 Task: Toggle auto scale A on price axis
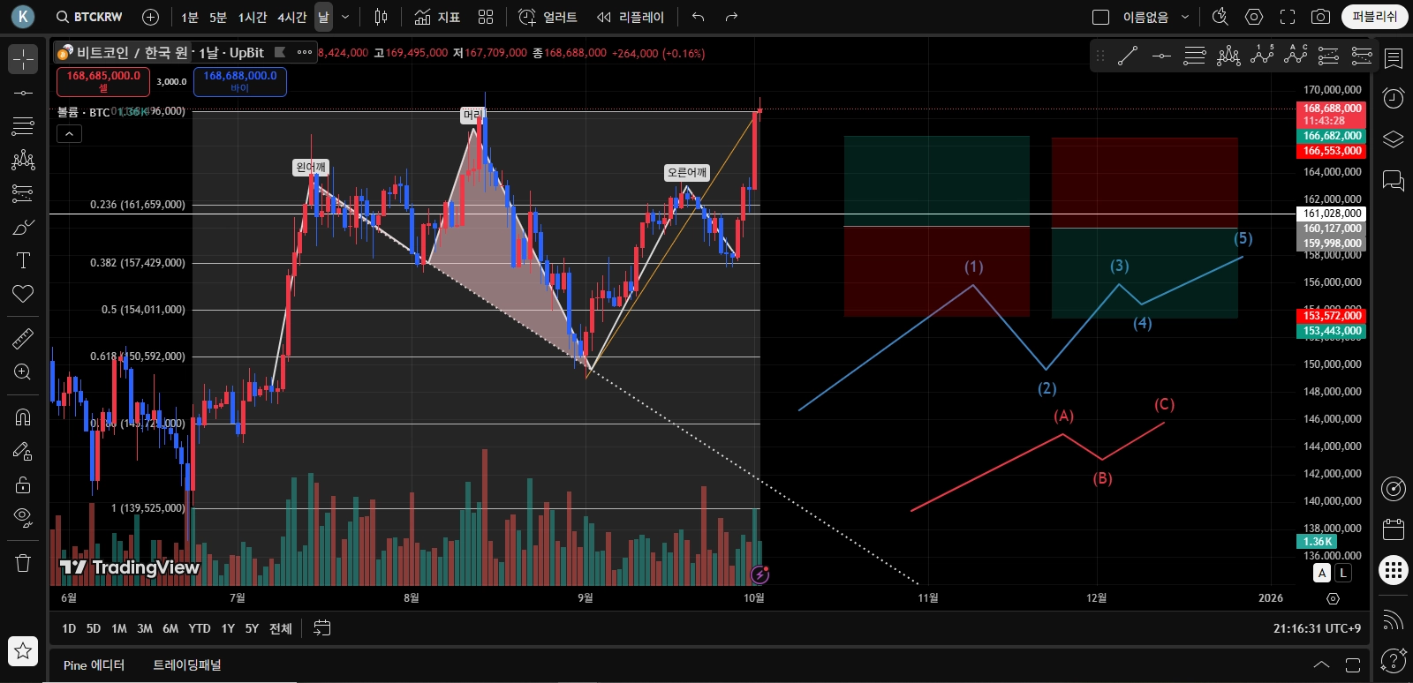tap(1322, 573)
